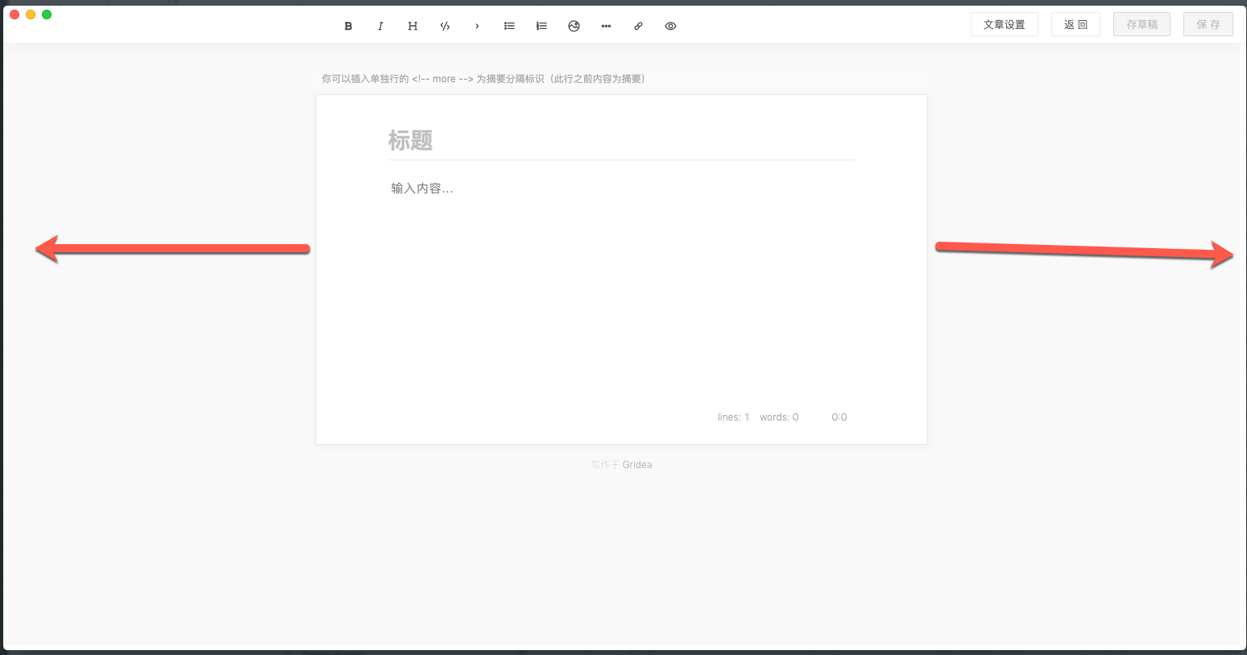
Task: Click the more summary separator hint text
Action: 483,79
